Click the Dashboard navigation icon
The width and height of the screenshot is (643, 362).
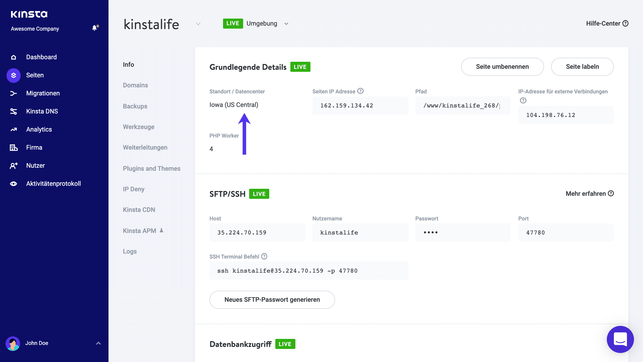[13, 57]
